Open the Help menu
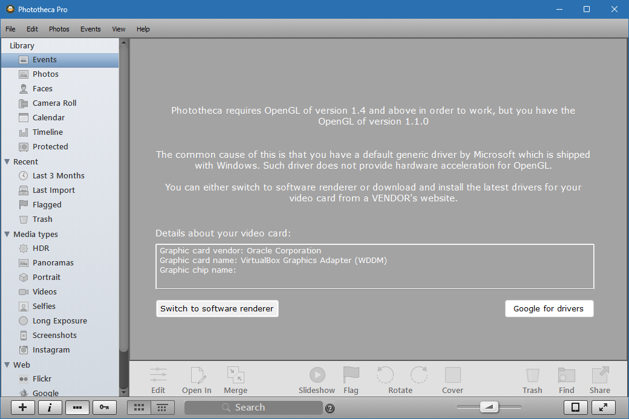The image size is (629, 419). [143, 29]
